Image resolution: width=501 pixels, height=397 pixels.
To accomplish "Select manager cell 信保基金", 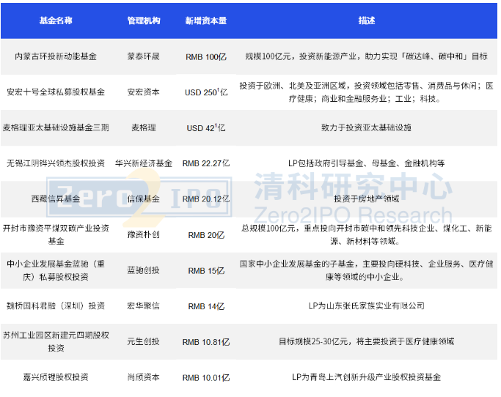I will pos(144,198).
